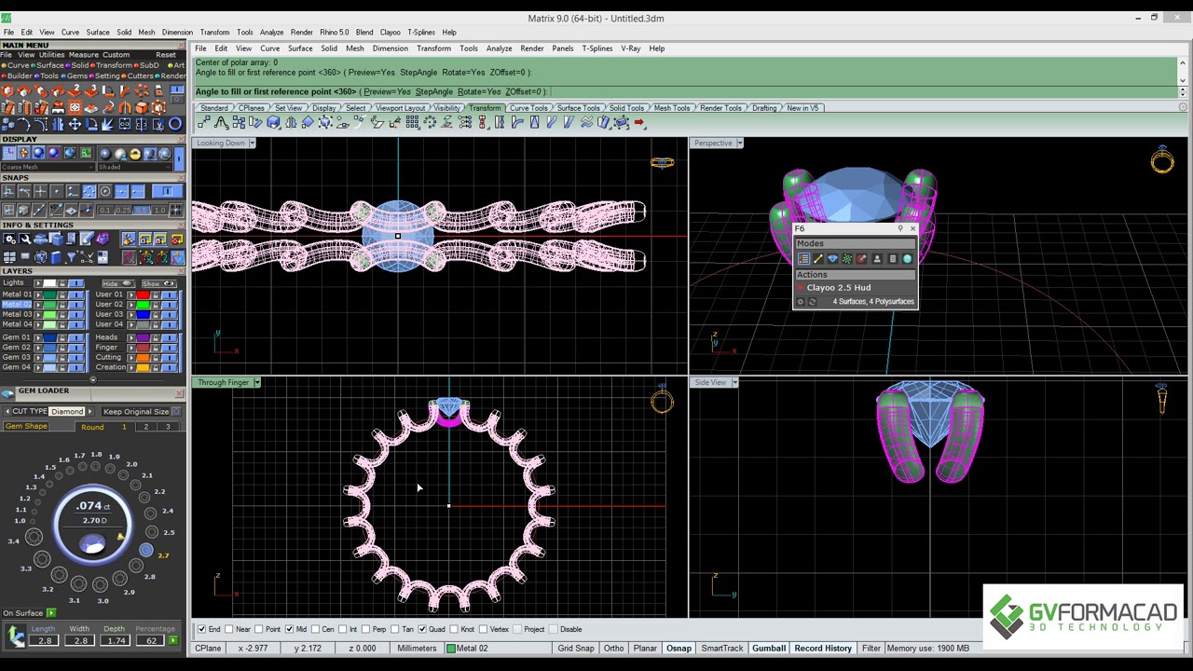This screenshot has height=671, width=1193.
Task: Toggle the Mid osnap checkbox
Action: (289, 629)
